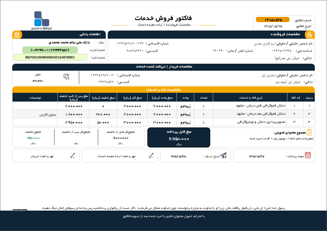Click the توضیحات column header

pos(35,98)
